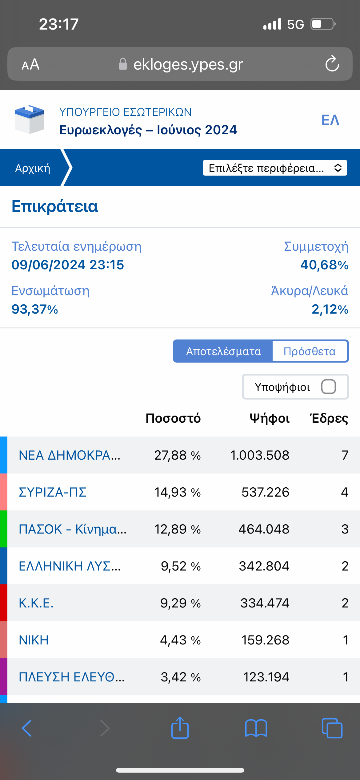
Task: Open the ΝΕΑ ΔΗΜΟΚΡΑ... party link
Action: click(x=70, y=455)
